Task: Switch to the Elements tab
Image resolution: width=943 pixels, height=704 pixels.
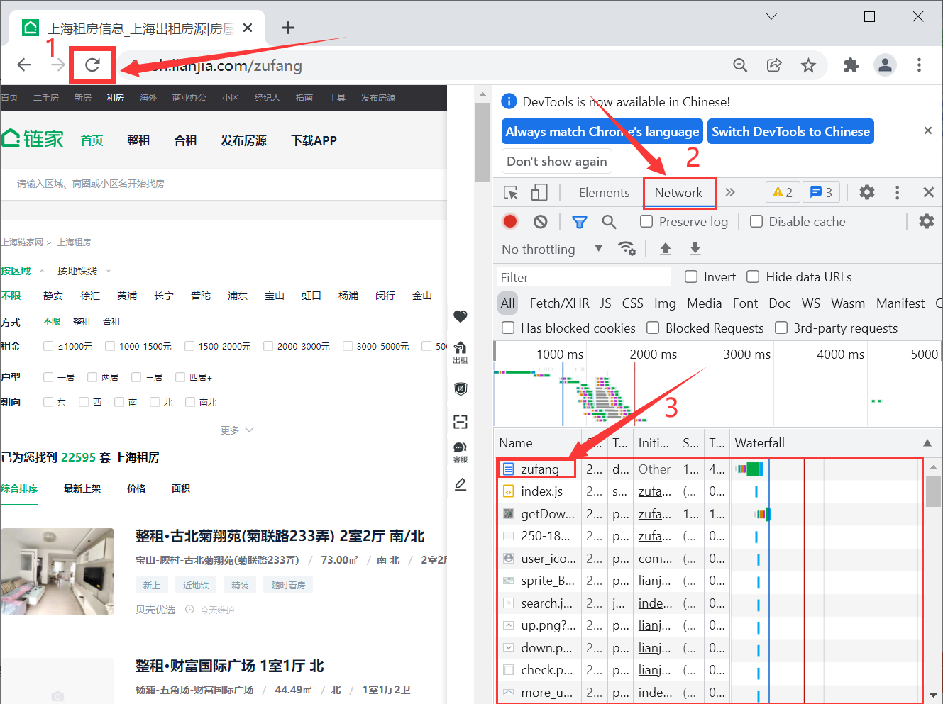Action: [x=604, y=193]
